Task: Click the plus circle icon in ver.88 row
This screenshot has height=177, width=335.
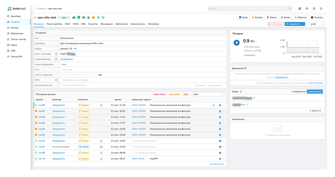Action: pyautogui.click(x=214, y=105)
